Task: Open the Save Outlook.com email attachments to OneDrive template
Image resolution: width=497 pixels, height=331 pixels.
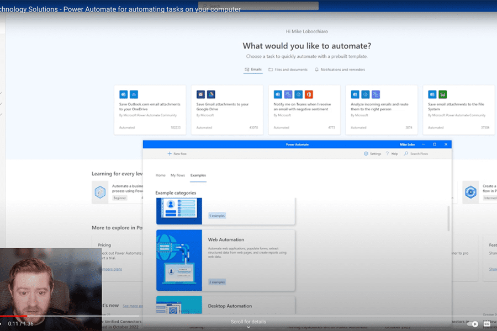Action: click(150, 110)
